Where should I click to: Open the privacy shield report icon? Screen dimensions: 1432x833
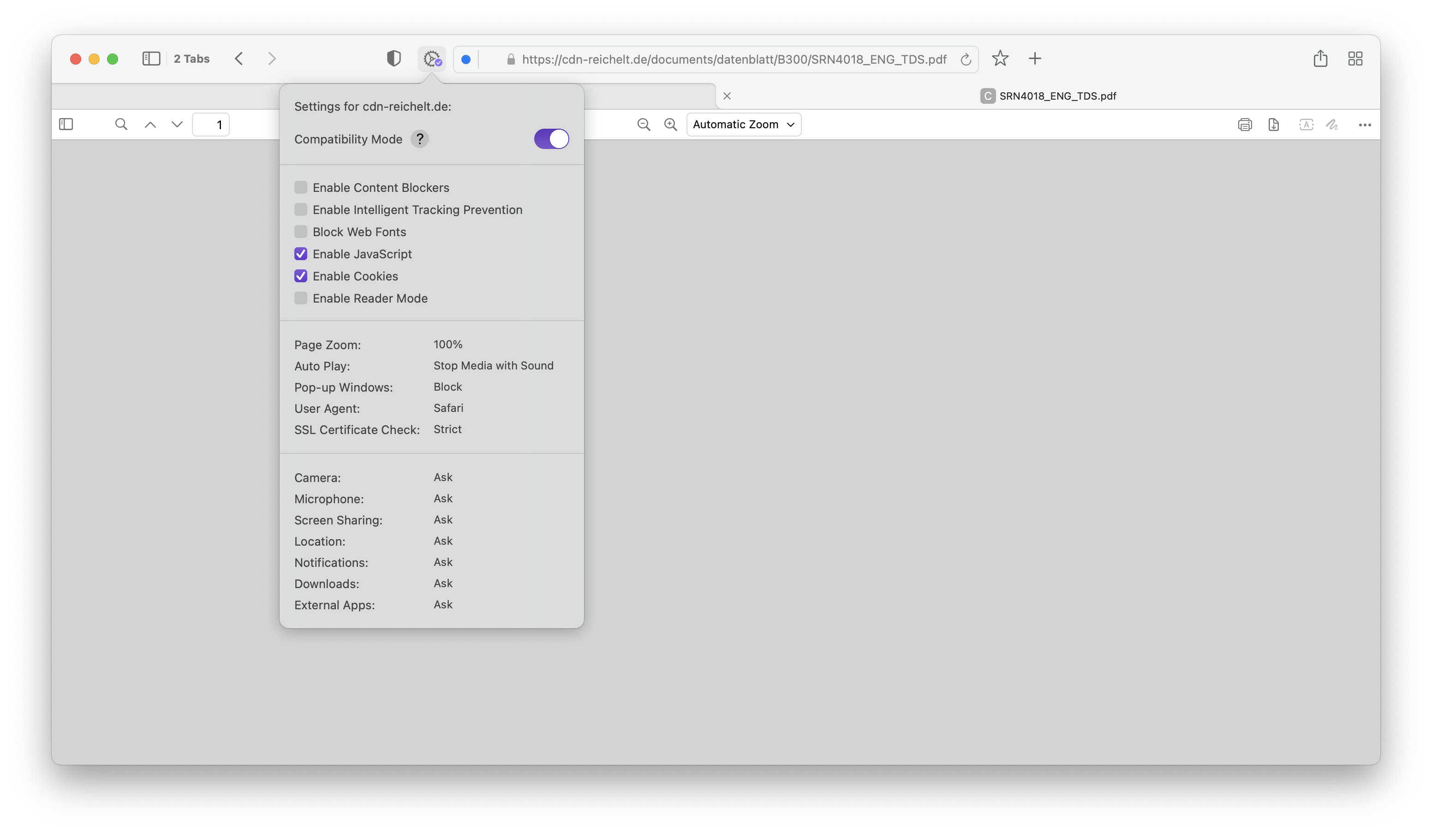point(394,59)
